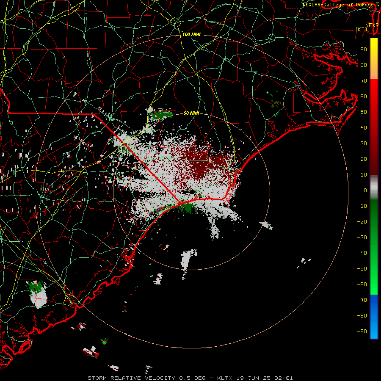
Task: Select the 40 value on the velocity scale
Action: tap(364, 128)
